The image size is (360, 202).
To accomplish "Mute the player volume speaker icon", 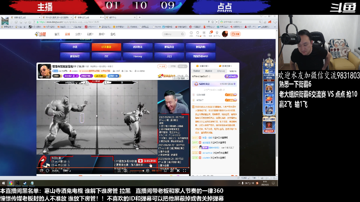I will coord(126,171).
